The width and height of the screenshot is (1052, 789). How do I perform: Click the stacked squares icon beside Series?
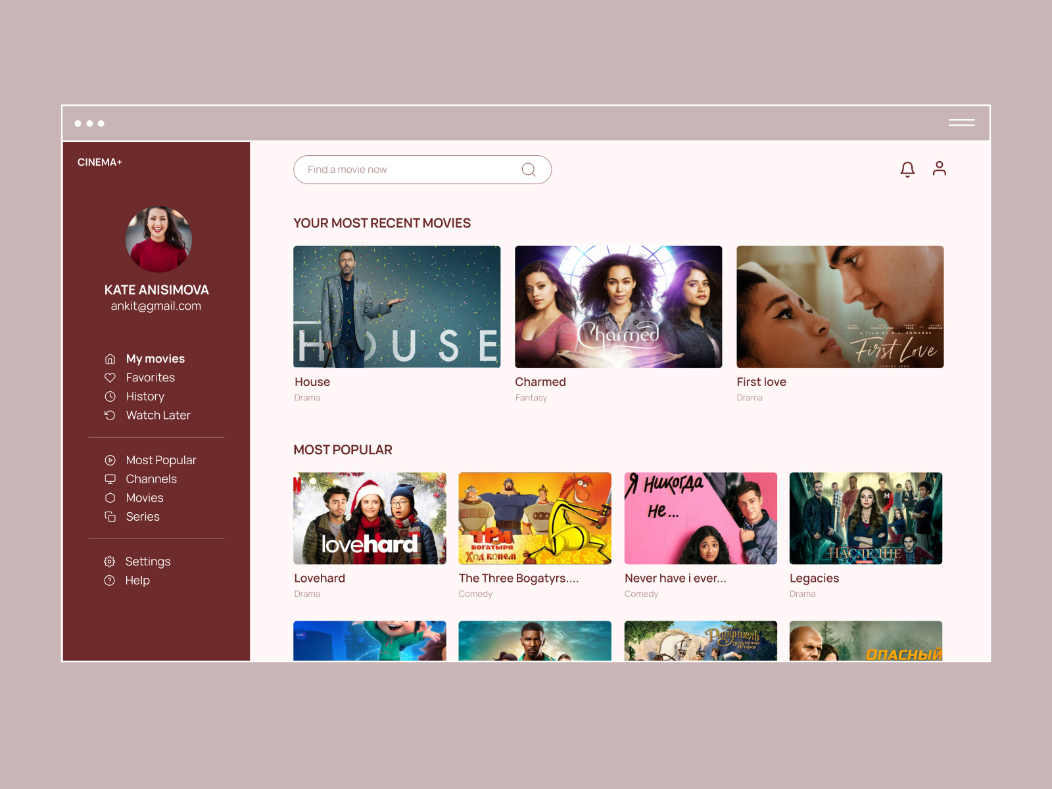coord(110,517)
